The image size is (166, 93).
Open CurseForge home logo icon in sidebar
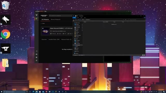(x=37, y=15)
